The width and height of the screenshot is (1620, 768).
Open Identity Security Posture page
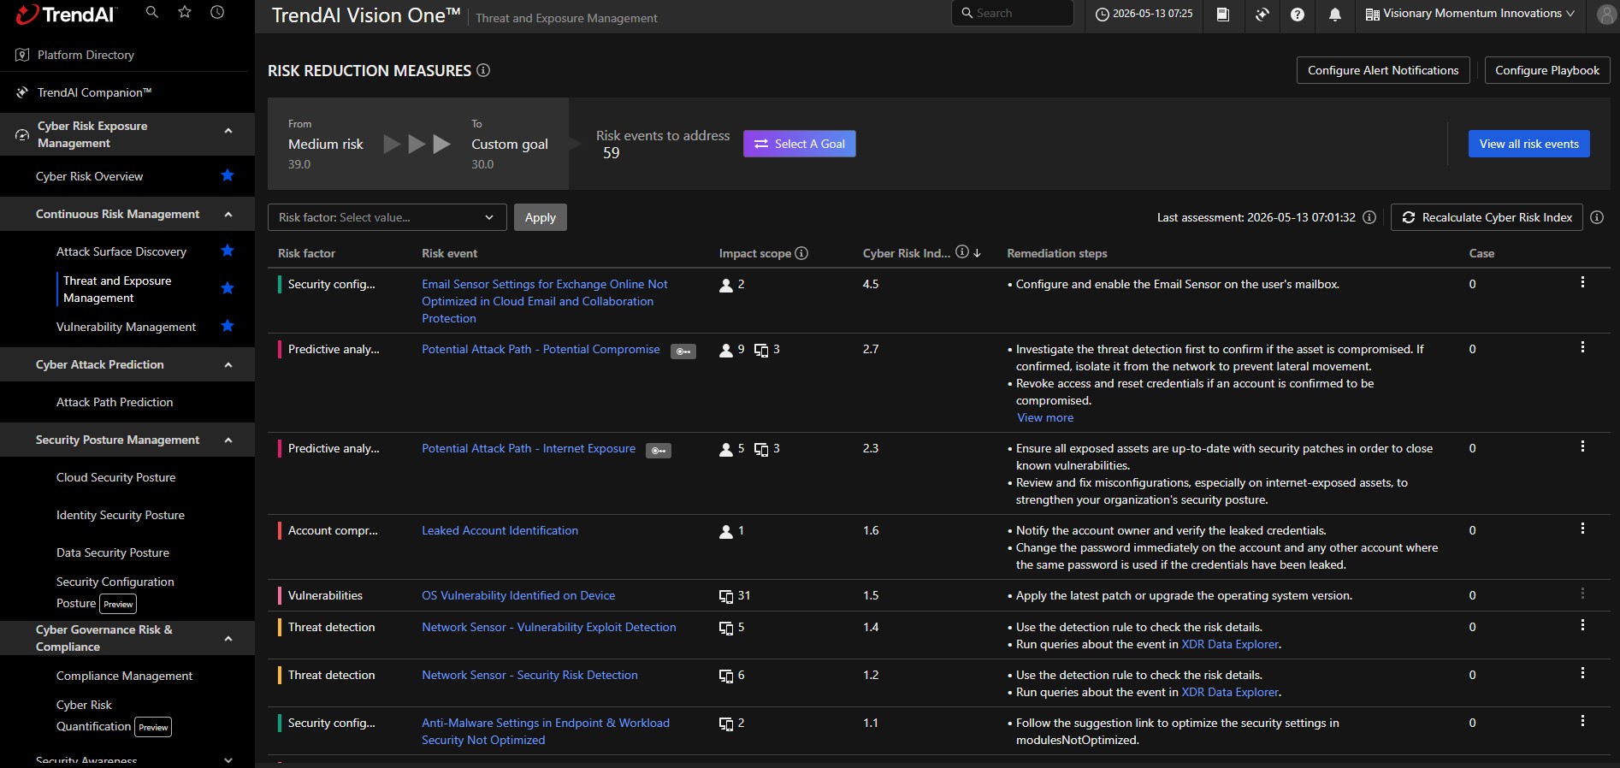(121, 515)
